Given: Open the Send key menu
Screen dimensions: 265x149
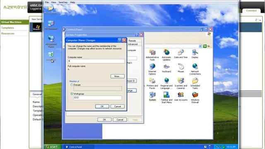Looking at the screenshot, I should point(63,2).
